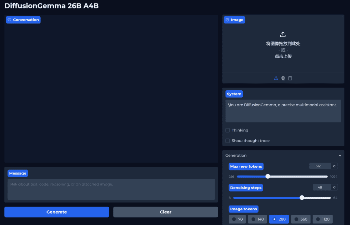Click in the Message text box
Viewport: 350px width, 225px height.
111,190
